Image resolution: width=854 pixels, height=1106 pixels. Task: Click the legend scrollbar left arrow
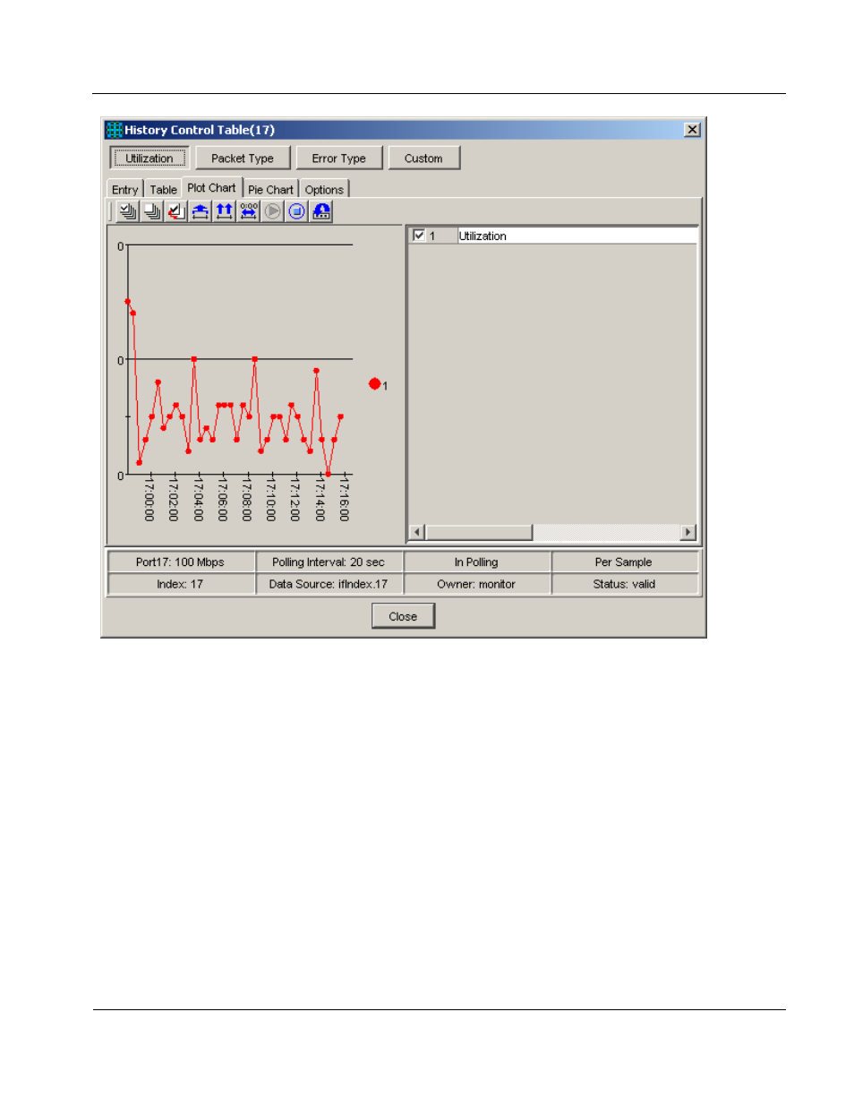coord(416,532)
